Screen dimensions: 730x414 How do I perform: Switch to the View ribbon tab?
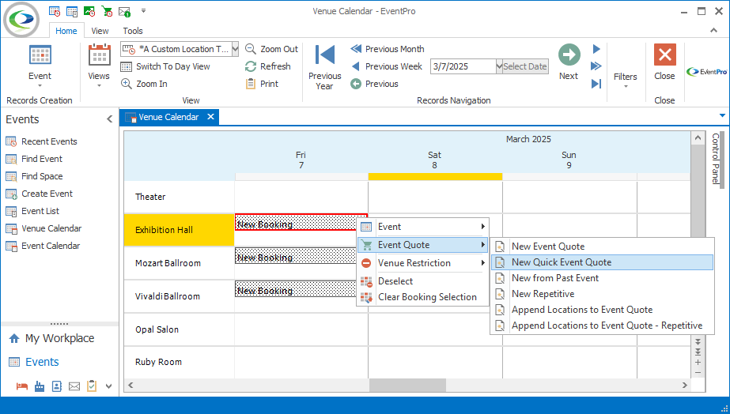(x=100, y=31)
